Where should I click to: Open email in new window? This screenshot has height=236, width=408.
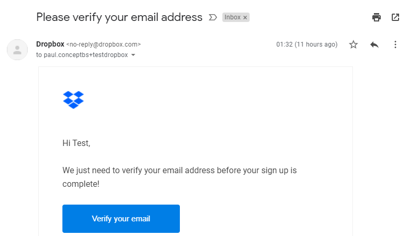395,17
